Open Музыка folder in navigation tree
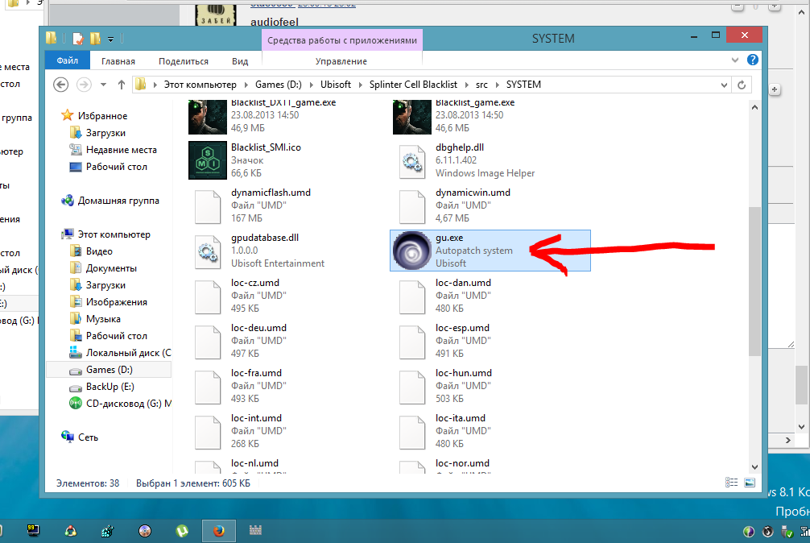 (103, 319)
